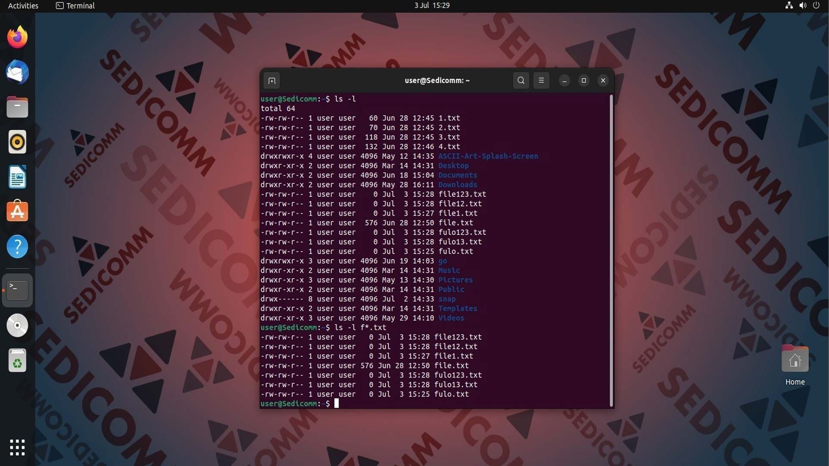Click the terminal title user@Sedicomm: ~
829x466 pixels.
point(437,81)
